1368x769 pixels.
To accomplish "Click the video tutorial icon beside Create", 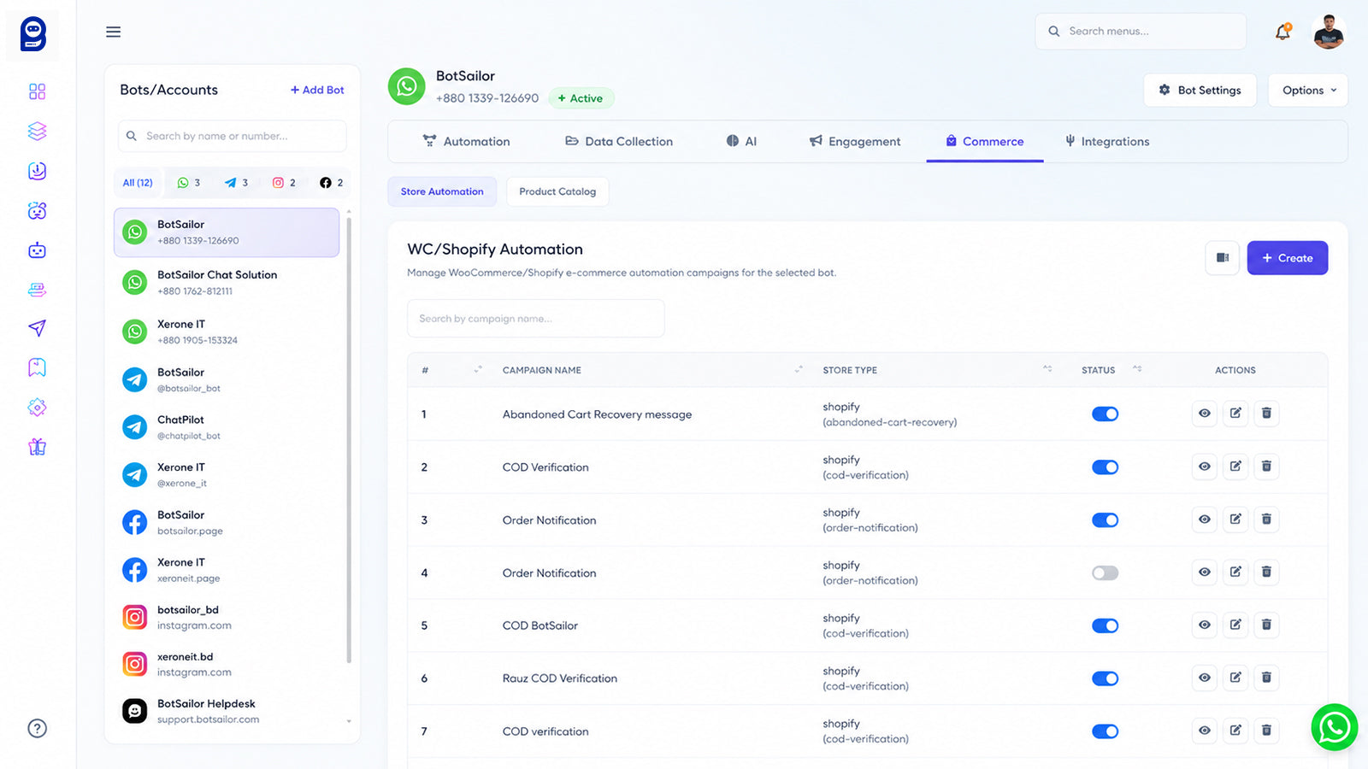I will (1223, 258).
